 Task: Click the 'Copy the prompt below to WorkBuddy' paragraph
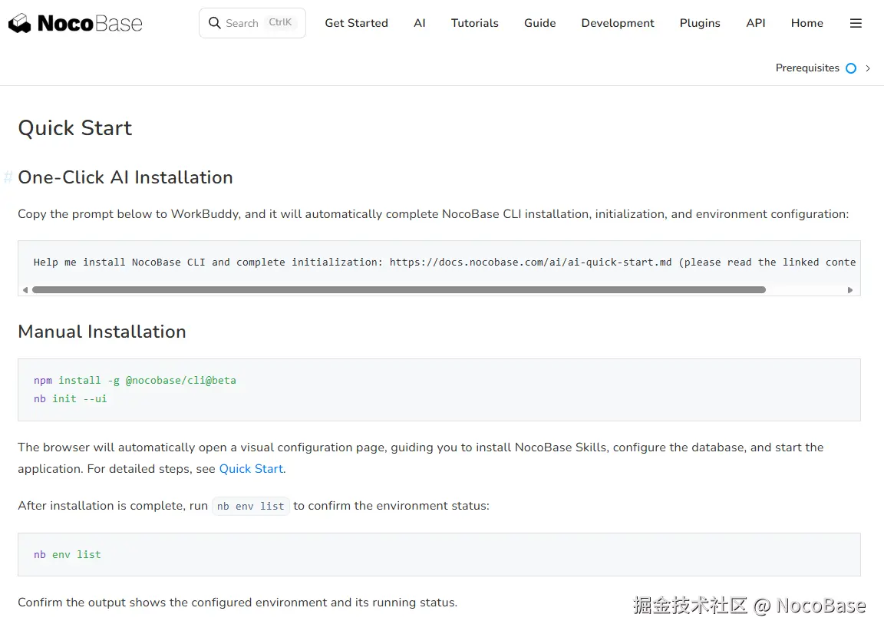click(x=433, y=214)
